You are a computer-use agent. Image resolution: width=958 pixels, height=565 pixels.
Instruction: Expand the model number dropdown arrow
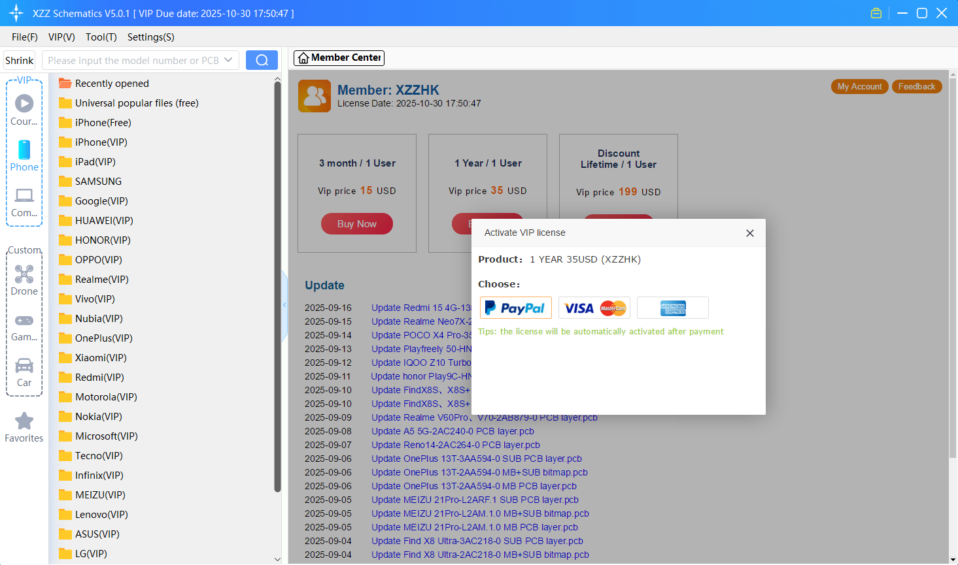(x=228, y=60)
